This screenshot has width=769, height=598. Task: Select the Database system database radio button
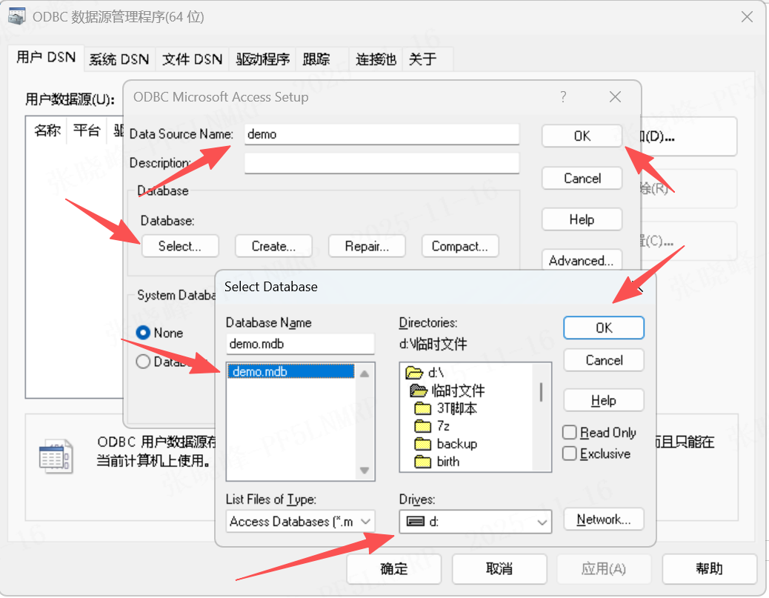point(143,362)
